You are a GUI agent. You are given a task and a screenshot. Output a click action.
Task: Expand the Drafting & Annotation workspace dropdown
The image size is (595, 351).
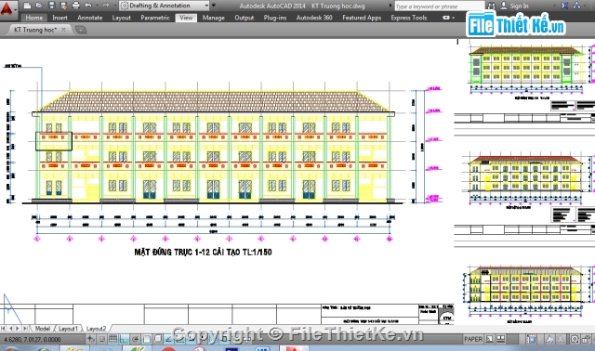pyautogui.click(x=206, y=6)
